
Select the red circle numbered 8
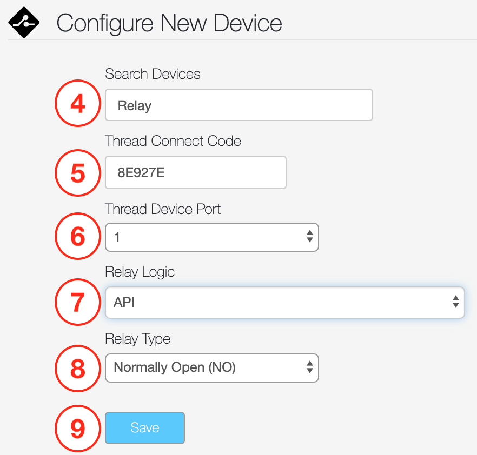coord(77,369)
